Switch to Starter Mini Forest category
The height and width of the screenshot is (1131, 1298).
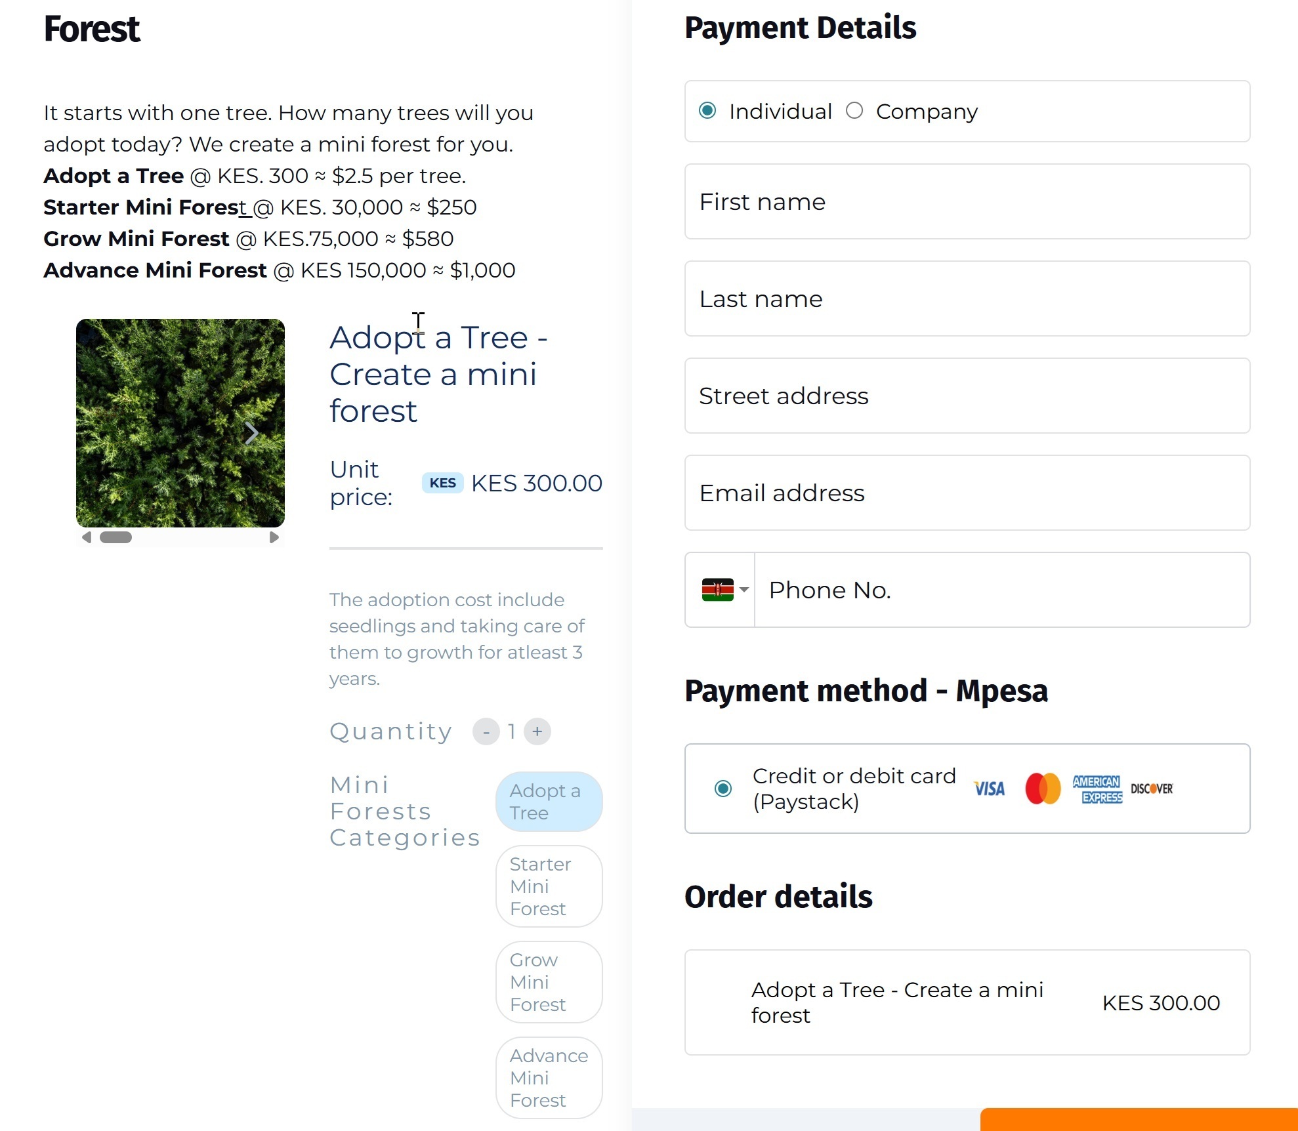click(x=549, y=886)
